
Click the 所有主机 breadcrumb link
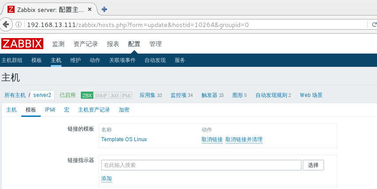coord(15,95)
